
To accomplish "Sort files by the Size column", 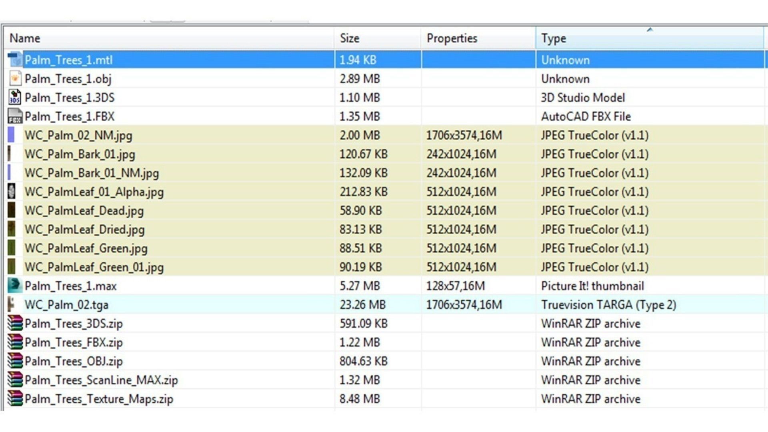I will point(350,38).
